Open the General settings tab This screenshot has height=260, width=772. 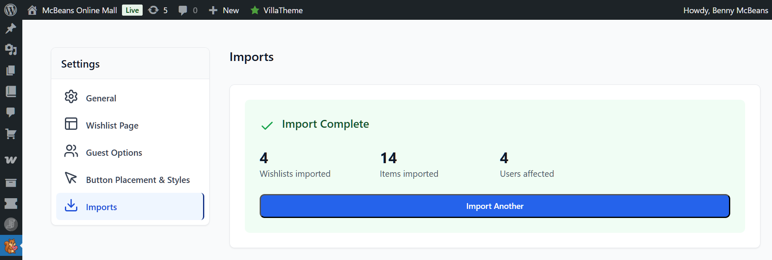pos(101,98)
